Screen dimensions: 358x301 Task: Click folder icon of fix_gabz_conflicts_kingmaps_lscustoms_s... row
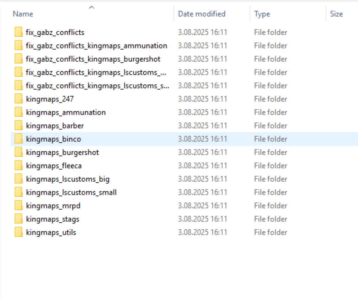coord(18,85)
